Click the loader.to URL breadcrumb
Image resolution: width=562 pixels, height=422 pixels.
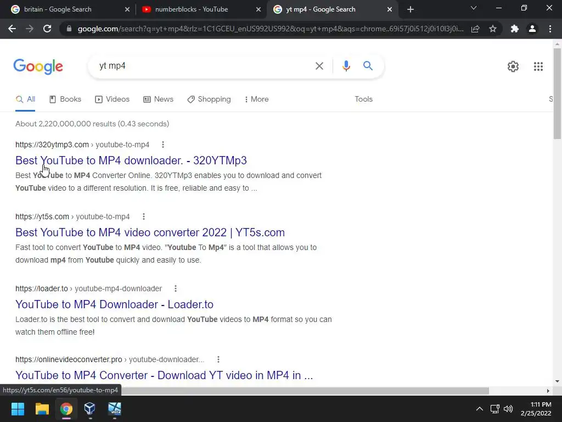tap(88, 288)
